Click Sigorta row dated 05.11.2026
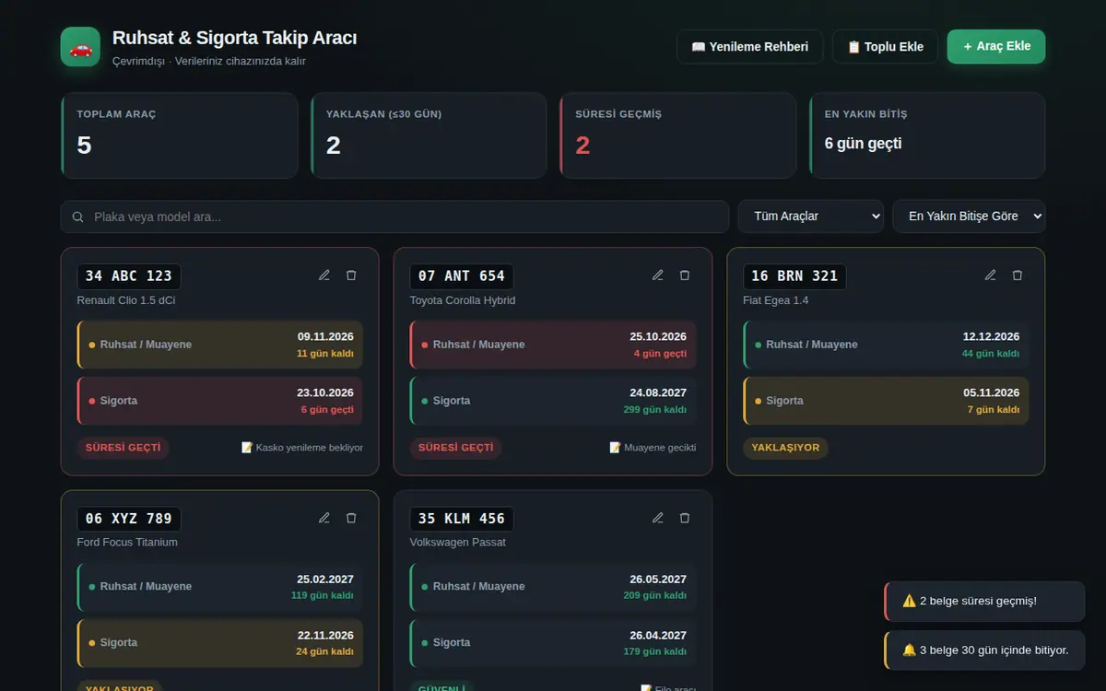The width and height of the screenshot is (1106, 691). [x=886, y=401]
